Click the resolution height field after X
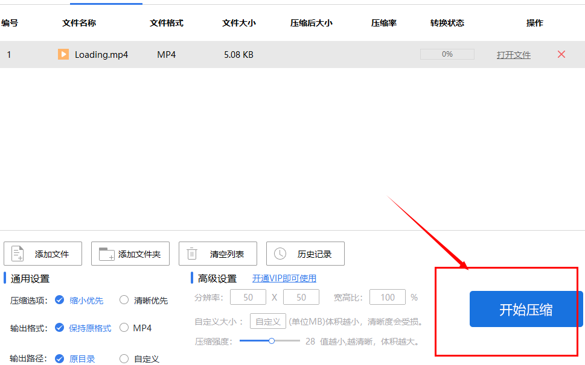The width and height of the screenshot is (585, 365). click(x=301, y=297)
